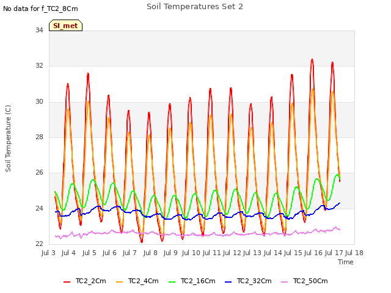Click the Jul 12 x-axis tick label

232,253
